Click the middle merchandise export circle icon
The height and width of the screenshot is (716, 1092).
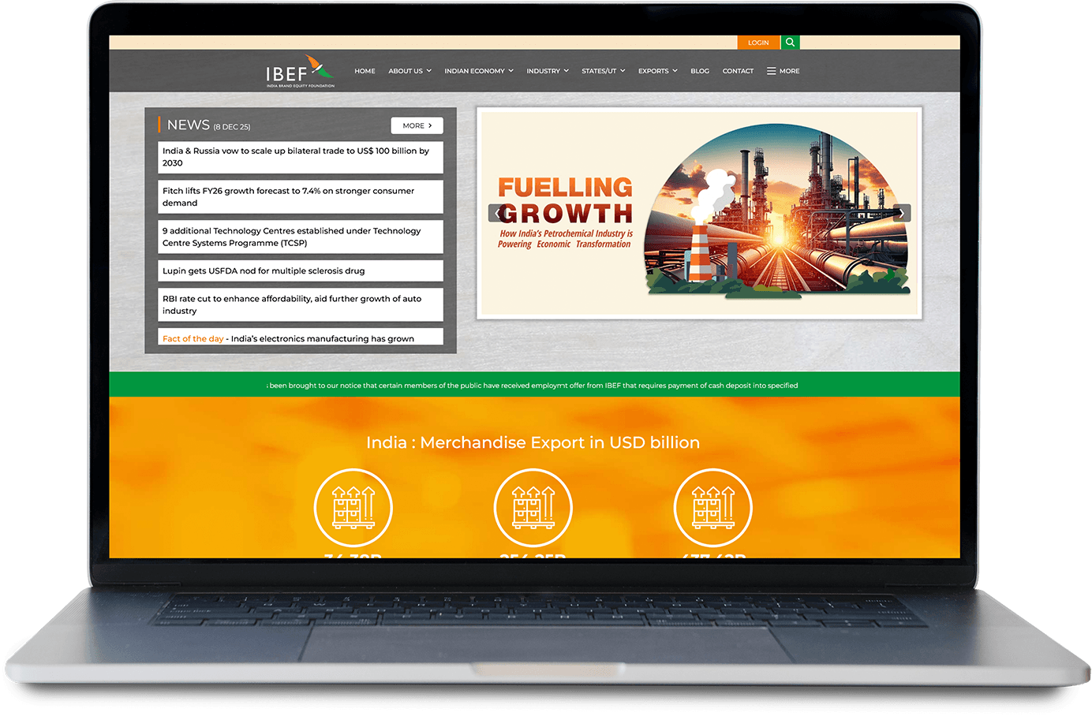[x=533, y=508]
